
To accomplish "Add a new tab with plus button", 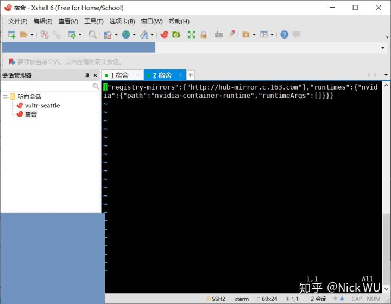I will [x=191, y=75].
